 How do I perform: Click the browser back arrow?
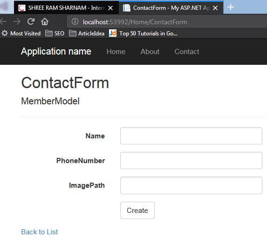[3, 21]
